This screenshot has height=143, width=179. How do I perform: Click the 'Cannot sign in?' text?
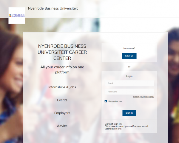pos(113,124)
